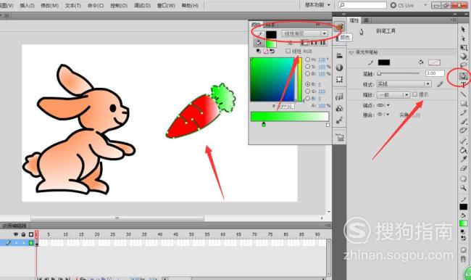
Task: Select the H hue radio button
Action: [307, 59]
